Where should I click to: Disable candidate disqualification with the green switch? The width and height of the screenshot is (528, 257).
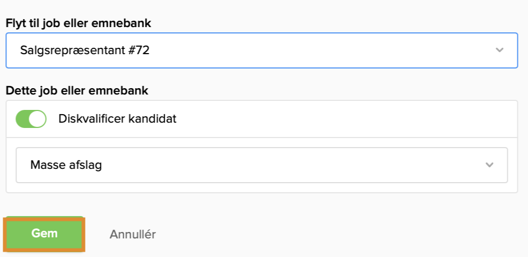tap(31, 119)
